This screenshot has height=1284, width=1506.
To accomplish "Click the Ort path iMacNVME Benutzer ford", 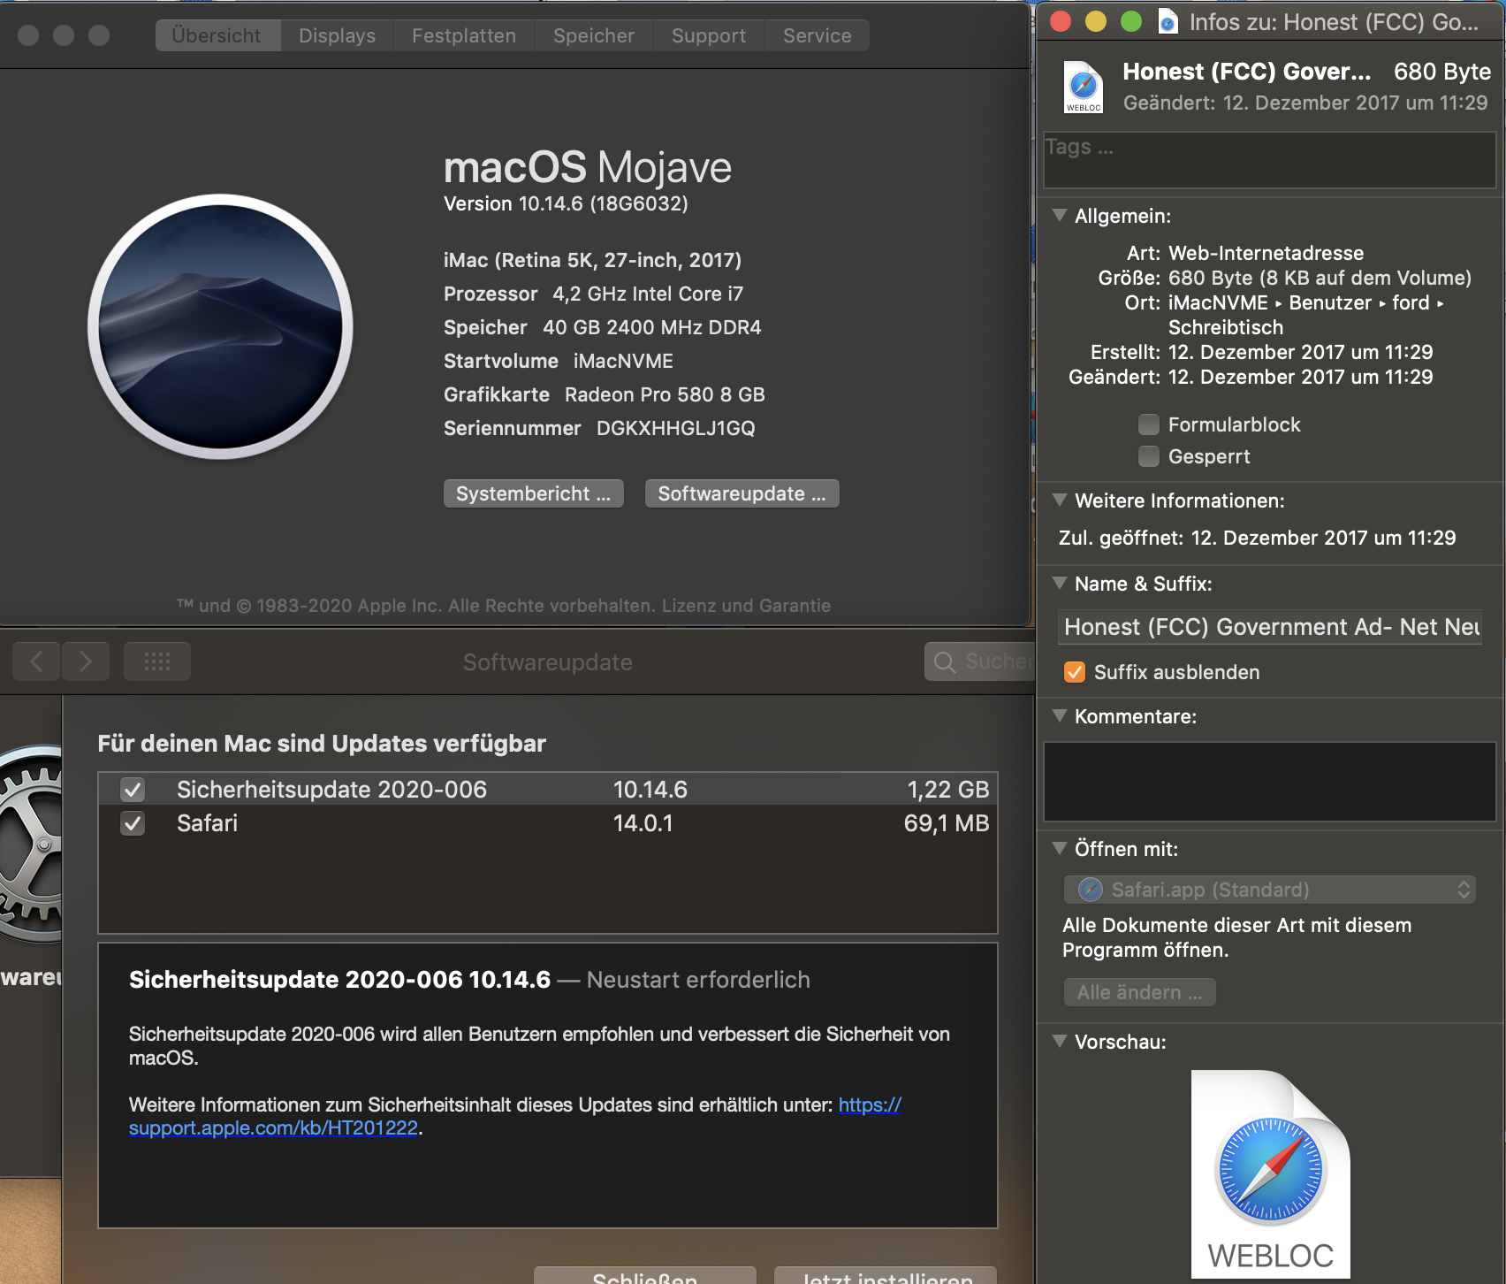I will [1306, 315].
